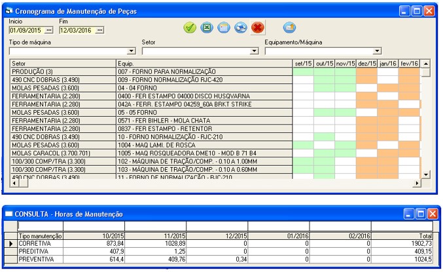Click the CORRETIVA total value 1902,73
Viewport: 443px width, 272px height.
point(402,244)
